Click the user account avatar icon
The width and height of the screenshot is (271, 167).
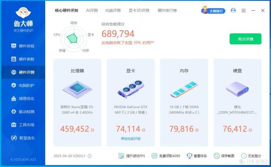point(233,10)
